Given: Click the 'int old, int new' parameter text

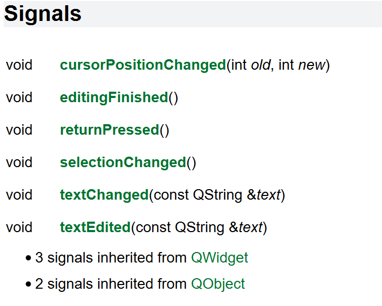Looking at the screenshot, I should click(x=278, y=65).
